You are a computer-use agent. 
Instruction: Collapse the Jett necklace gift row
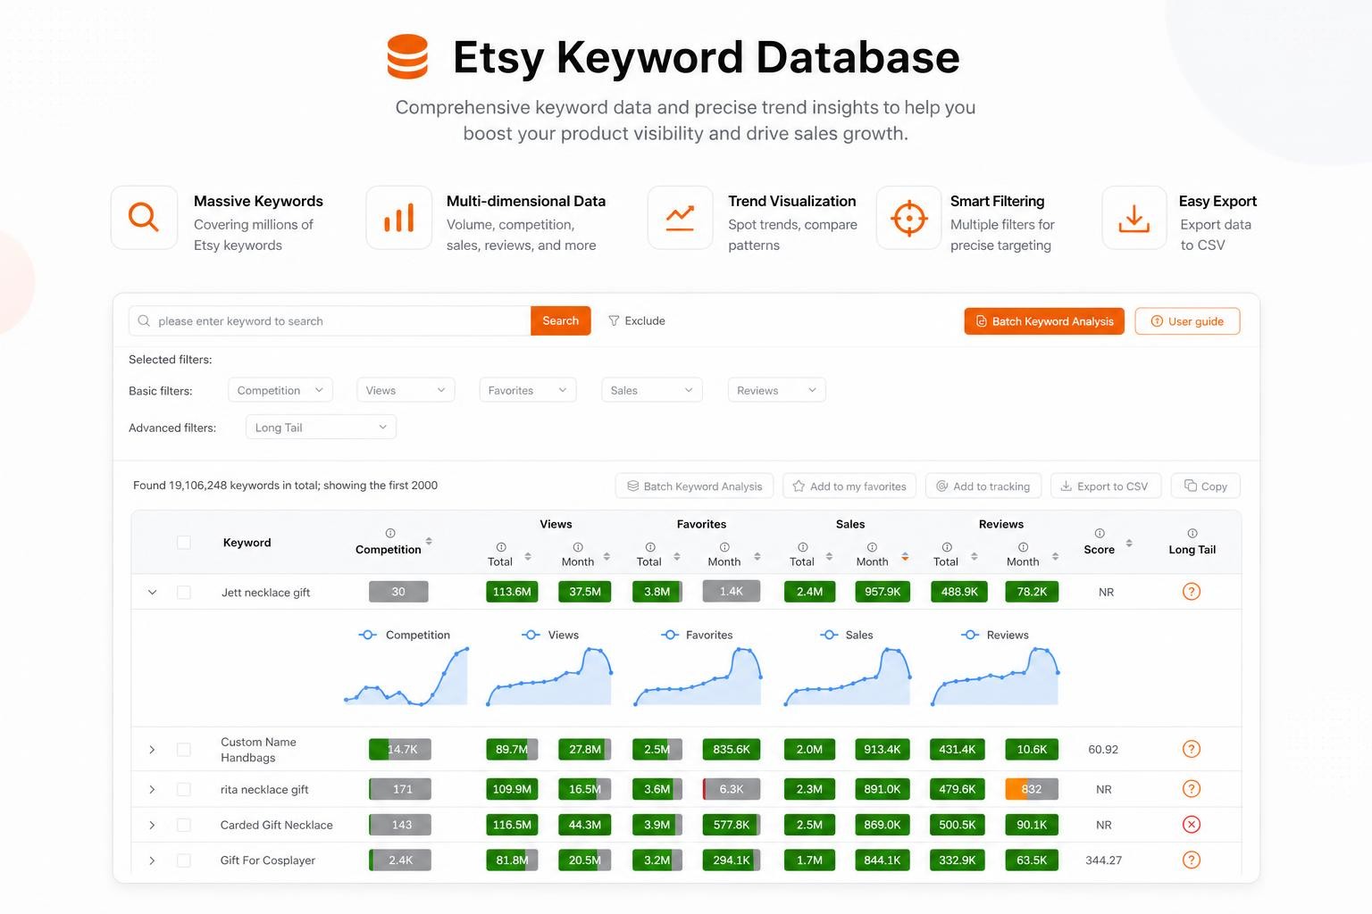click(x=153, y=592)
